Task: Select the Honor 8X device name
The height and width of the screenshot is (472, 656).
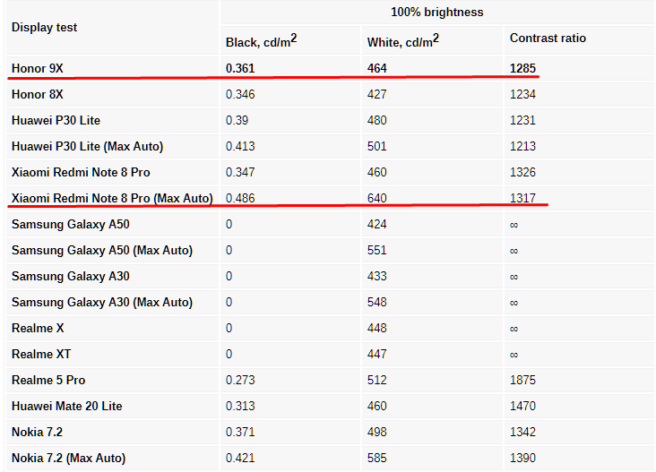Action: pyautogui.click(x=38, y=94)
